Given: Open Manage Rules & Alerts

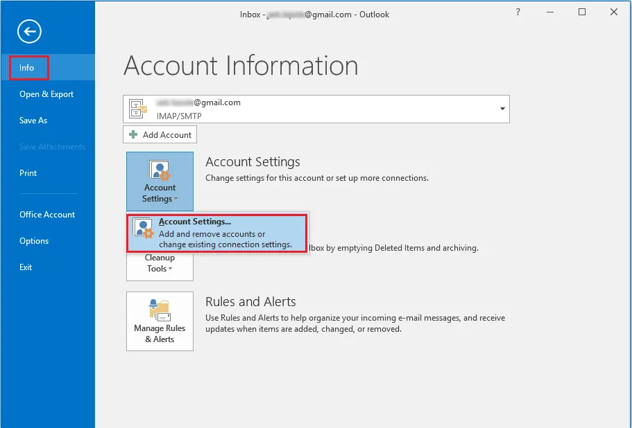Looking at the screenshot, I should coord(160,321).
